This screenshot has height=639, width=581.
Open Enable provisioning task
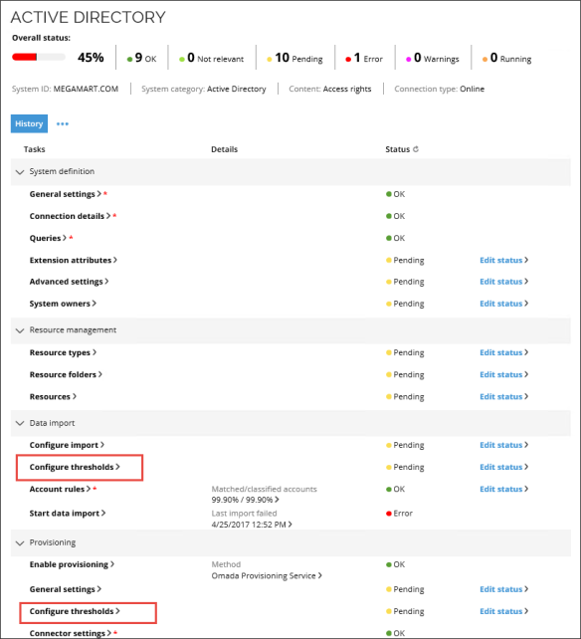tap(72, 564)
